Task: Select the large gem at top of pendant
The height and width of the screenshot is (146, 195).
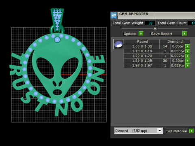Action: coord(57,40)
